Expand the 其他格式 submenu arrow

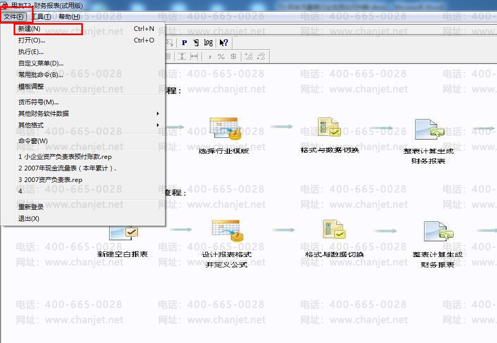(157, 125)
